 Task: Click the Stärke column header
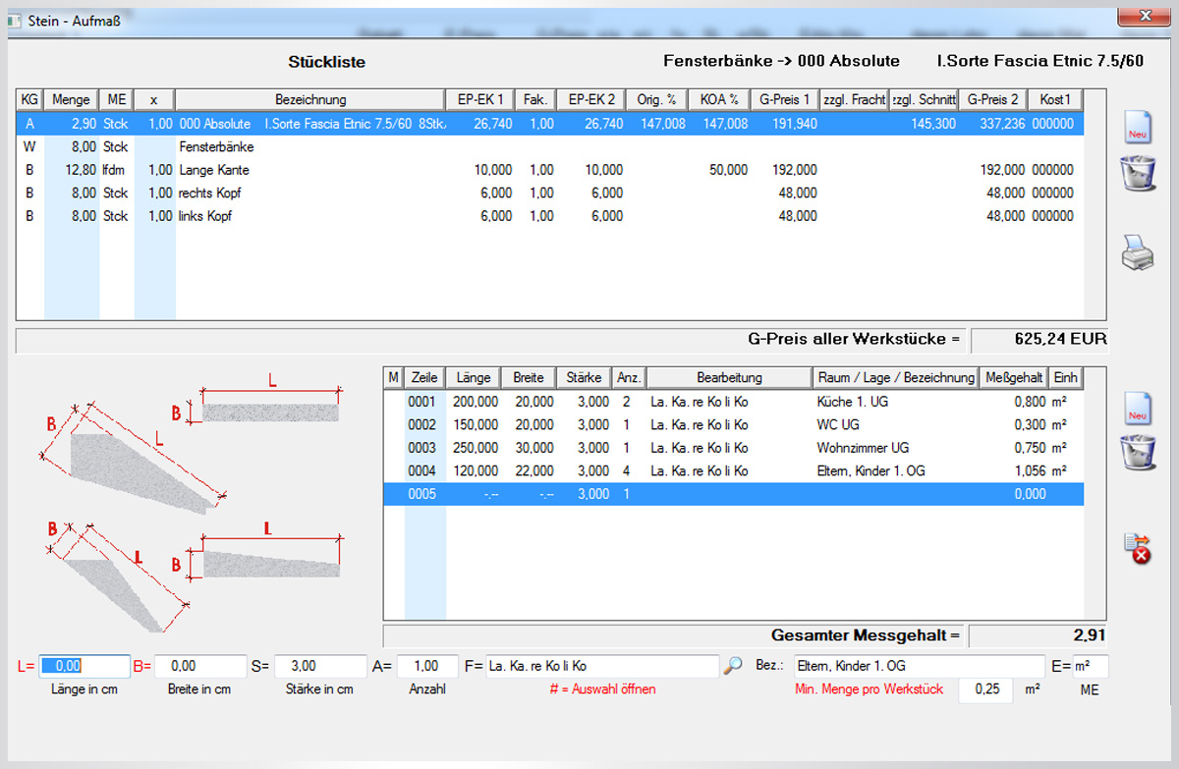coord(585,377)
